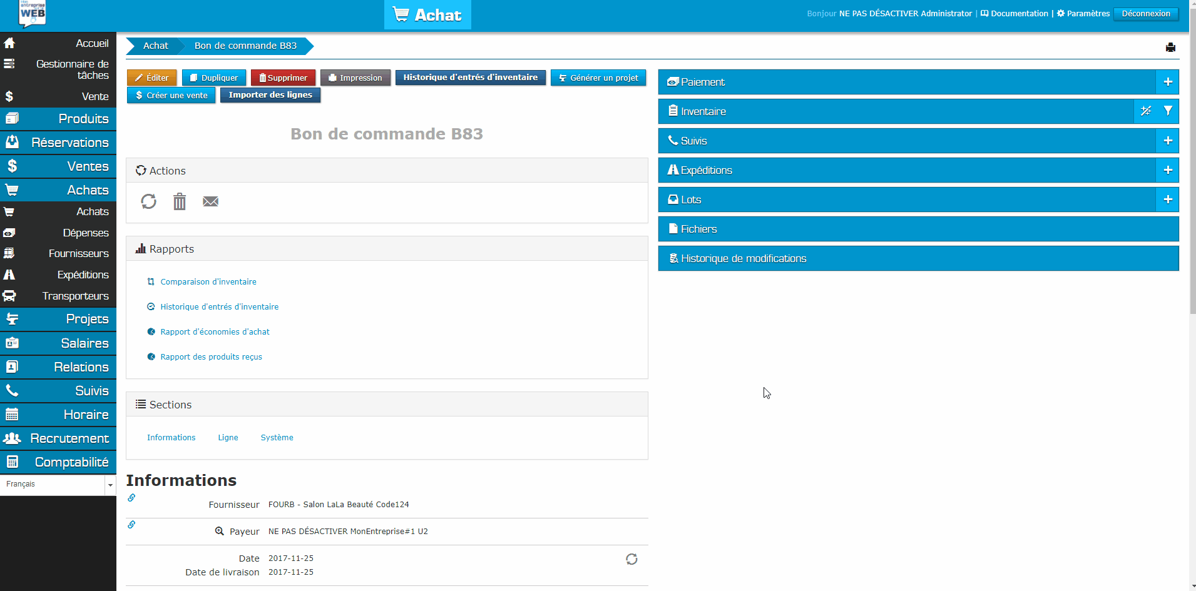Go to the Achat breadcrumb
Image resolution: width=1196 pixels, height=591 pixels.
(155, 46)
